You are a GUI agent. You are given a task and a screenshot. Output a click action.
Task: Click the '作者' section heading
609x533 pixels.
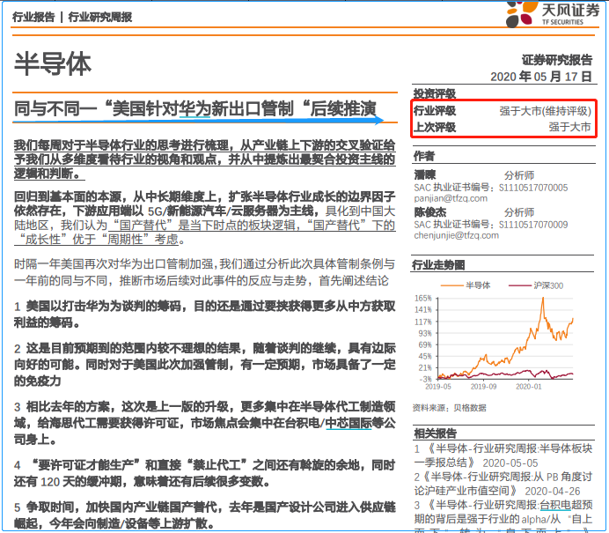click(424, 156)
